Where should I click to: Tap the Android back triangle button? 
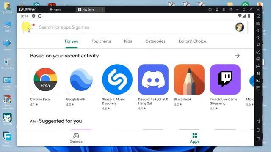coord(258,121)
